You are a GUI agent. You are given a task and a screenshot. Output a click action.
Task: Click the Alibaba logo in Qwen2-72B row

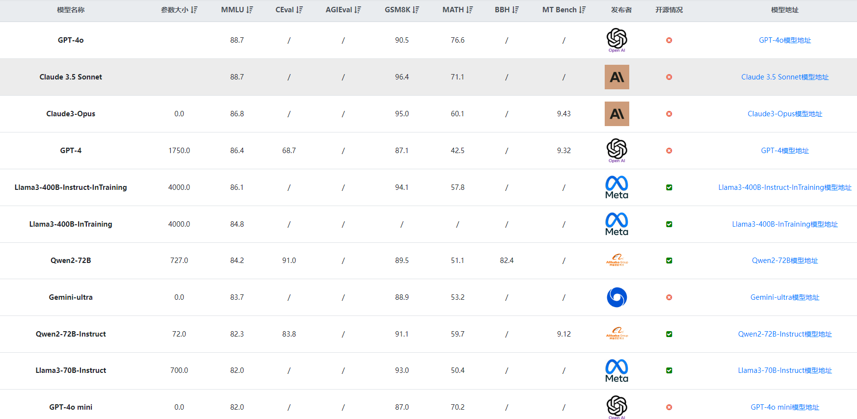616,260
